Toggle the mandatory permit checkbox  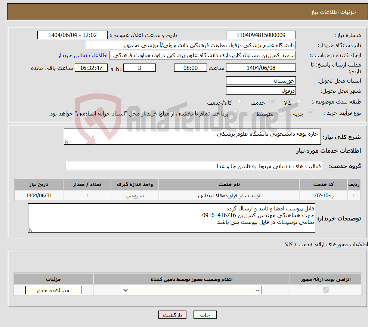326,290
